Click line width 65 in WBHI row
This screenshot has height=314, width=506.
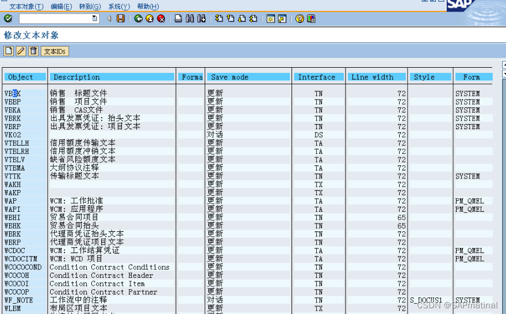click(401, 218)
